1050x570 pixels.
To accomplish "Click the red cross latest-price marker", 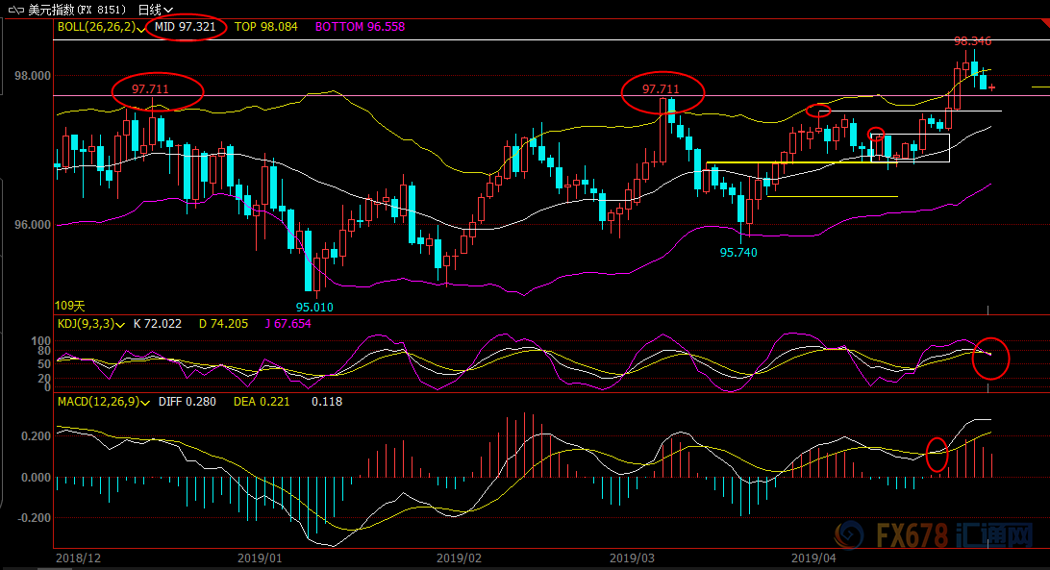I will 991,87.
